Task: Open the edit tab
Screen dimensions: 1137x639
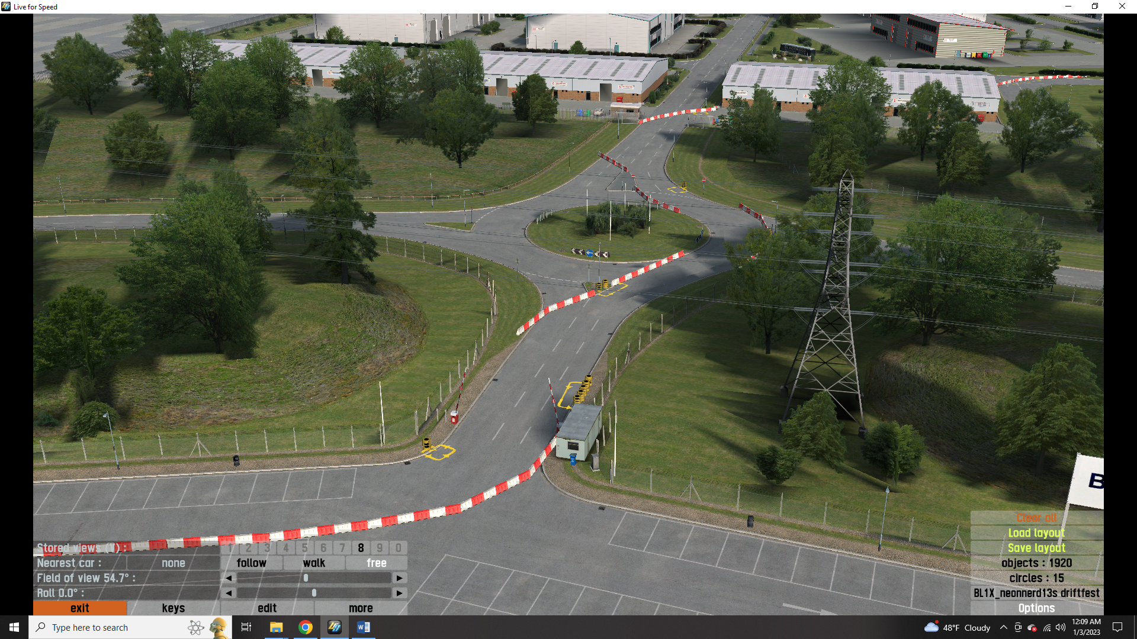Action: pyautogui.click(x=267, y=608)
